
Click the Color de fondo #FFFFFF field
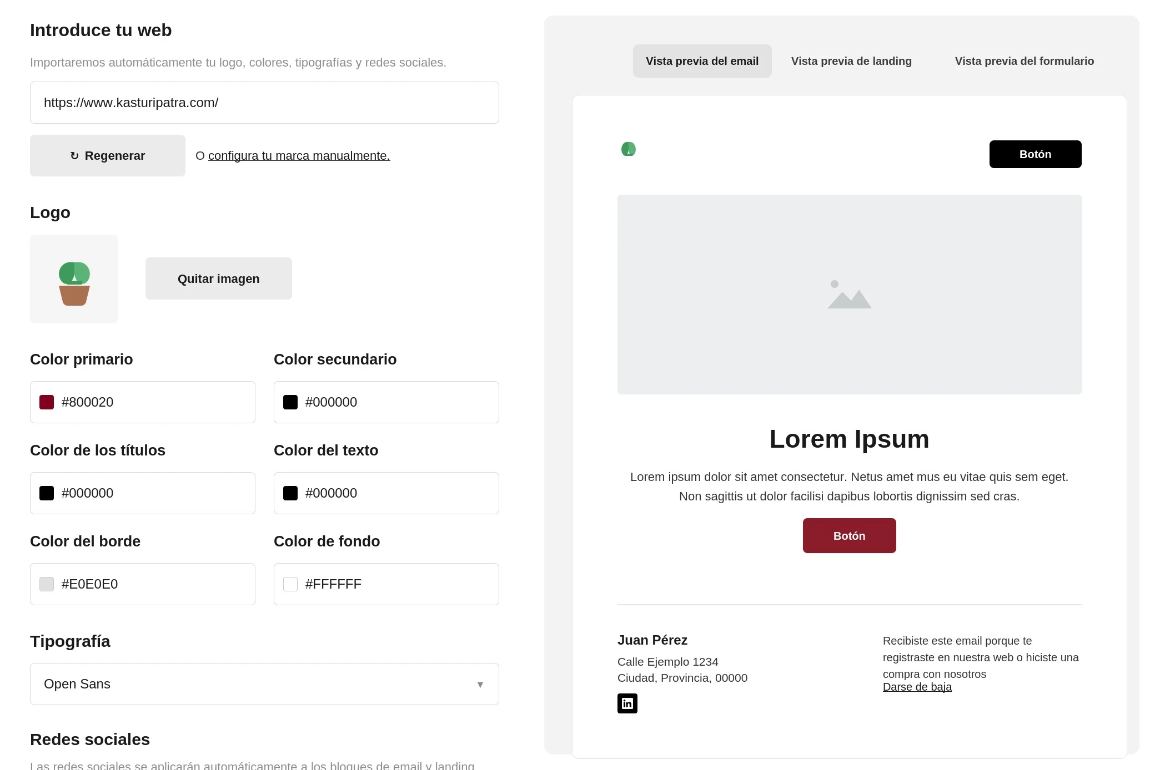[x=386, y=584]
